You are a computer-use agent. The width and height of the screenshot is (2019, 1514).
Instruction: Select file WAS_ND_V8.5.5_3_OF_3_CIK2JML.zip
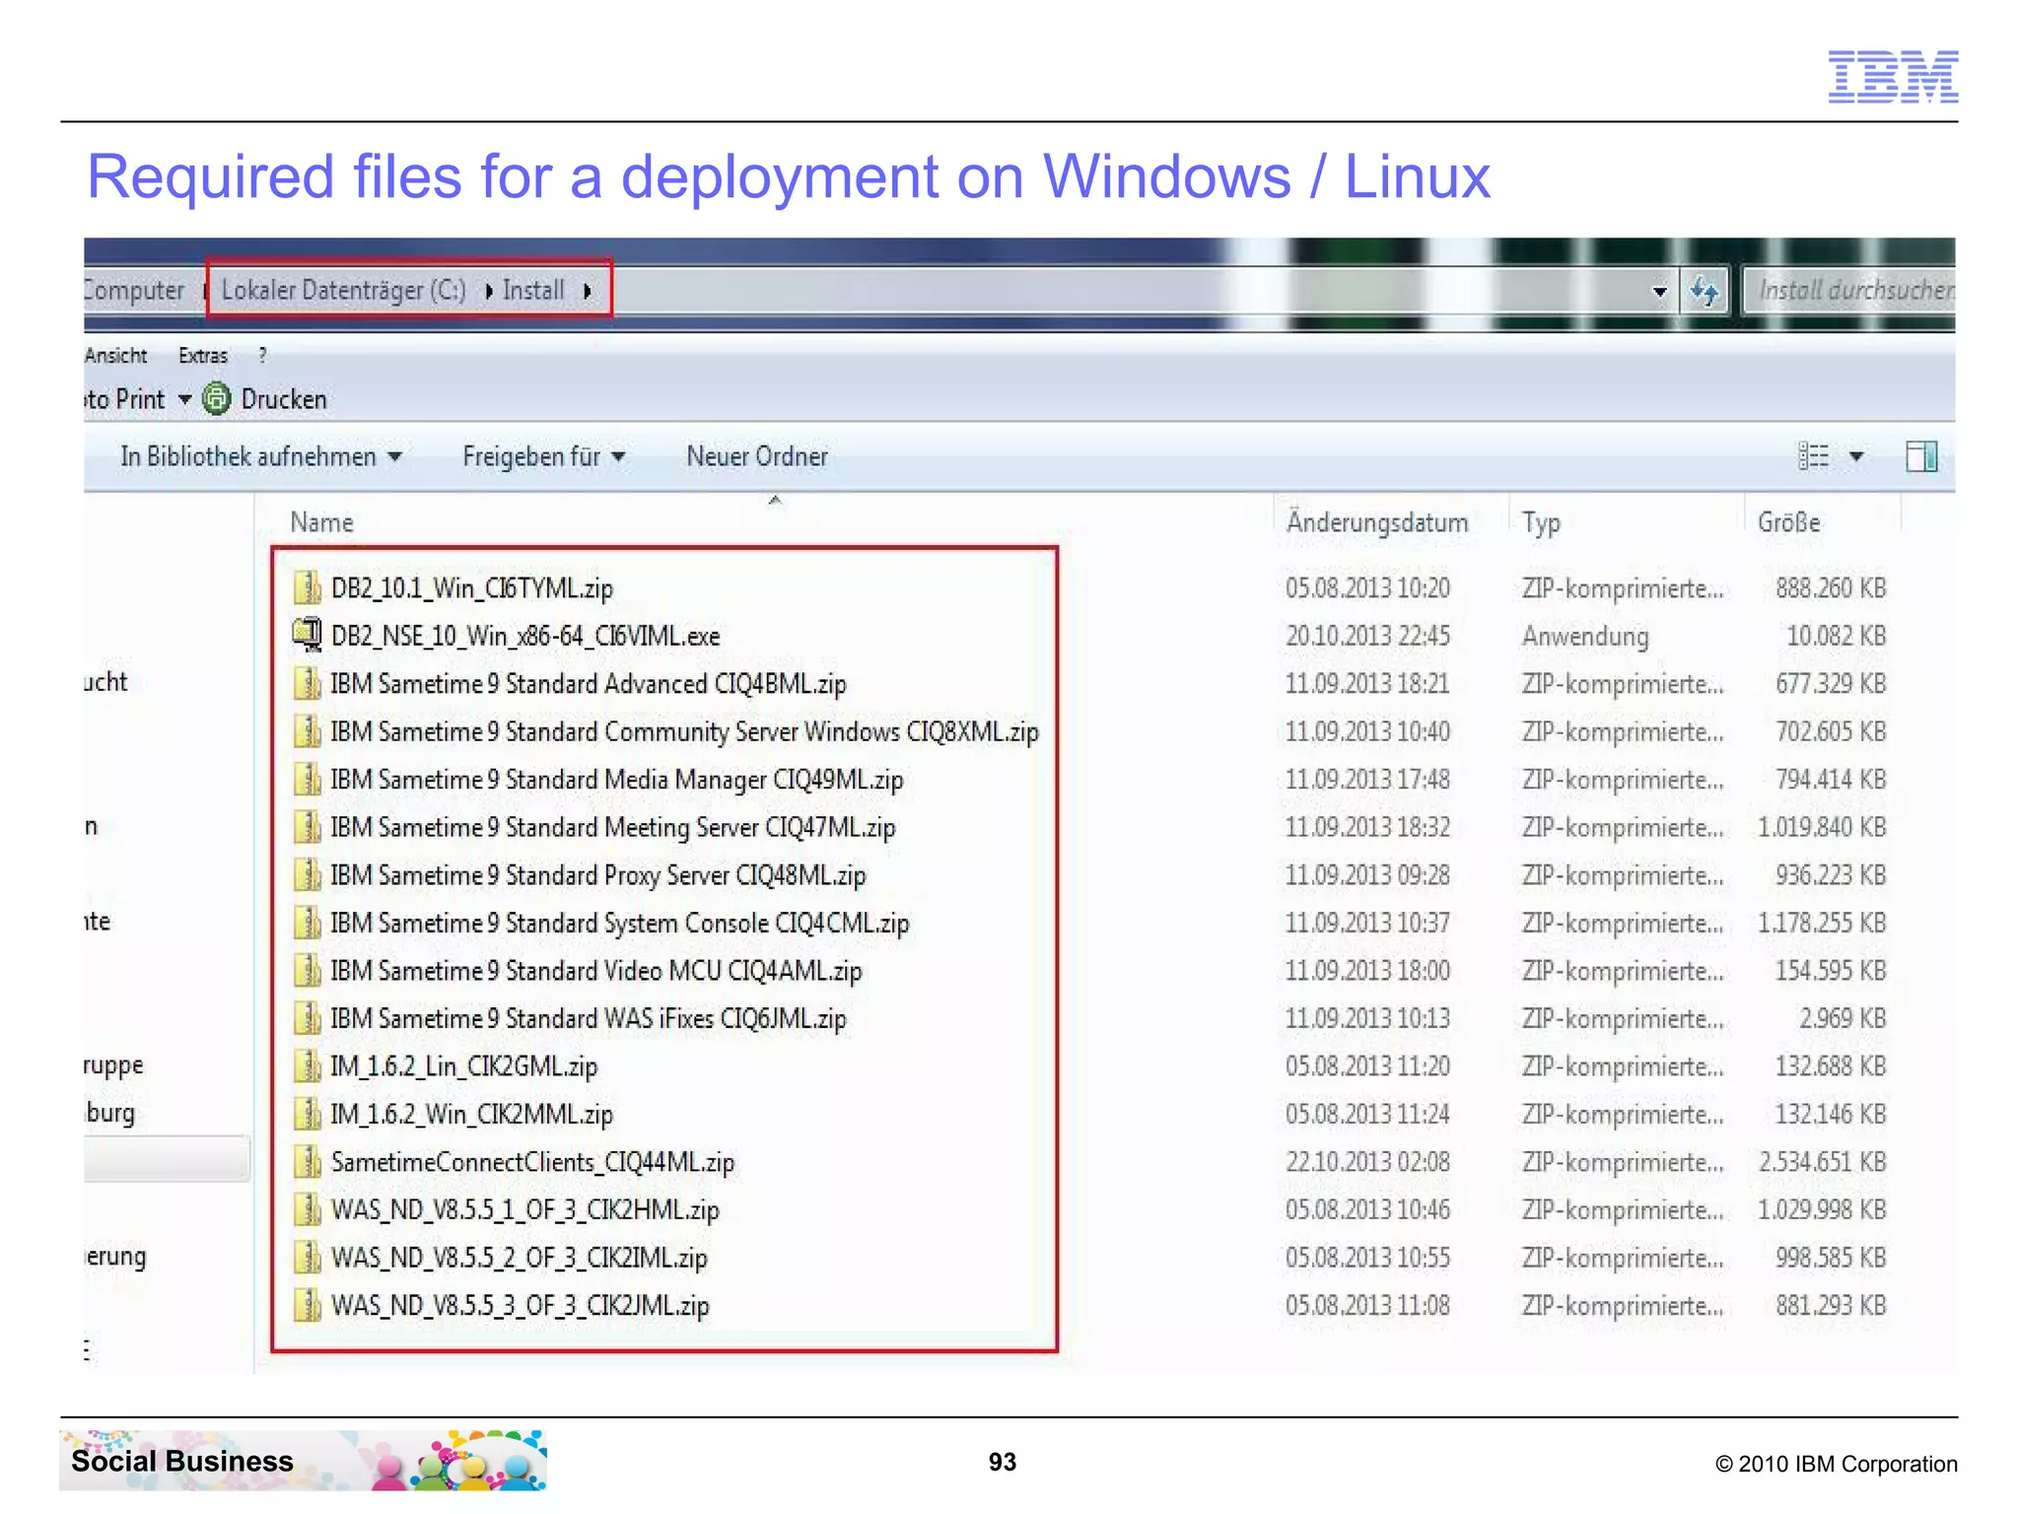(x=521, y=1305)
